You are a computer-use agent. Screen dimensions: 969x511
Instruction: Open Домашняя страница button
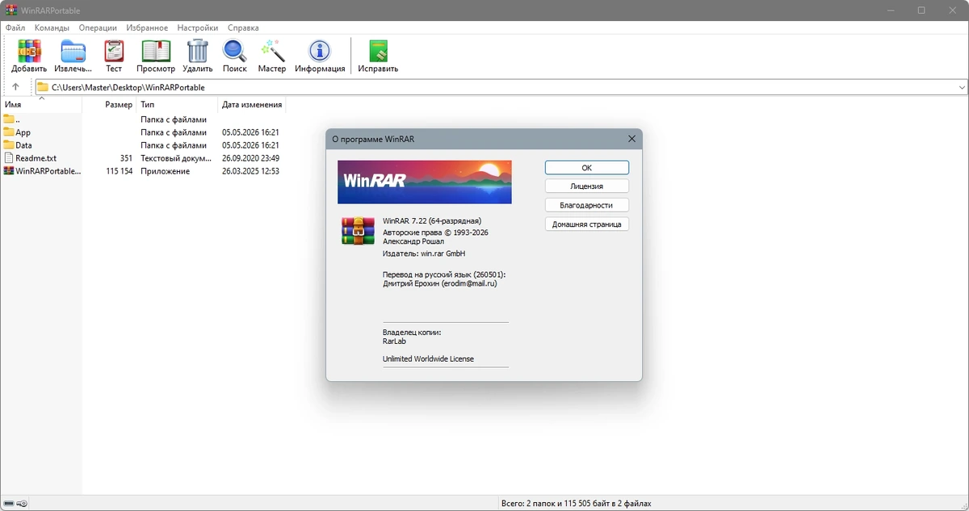[x=587, y=224]
